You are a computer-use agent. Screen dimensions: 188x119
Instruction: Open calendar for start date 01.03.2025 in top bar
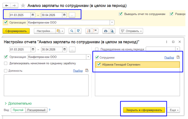(x=33, y=15)
